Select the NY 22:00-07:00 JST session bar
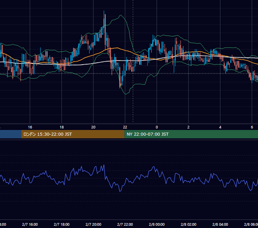 click(191, 134)
